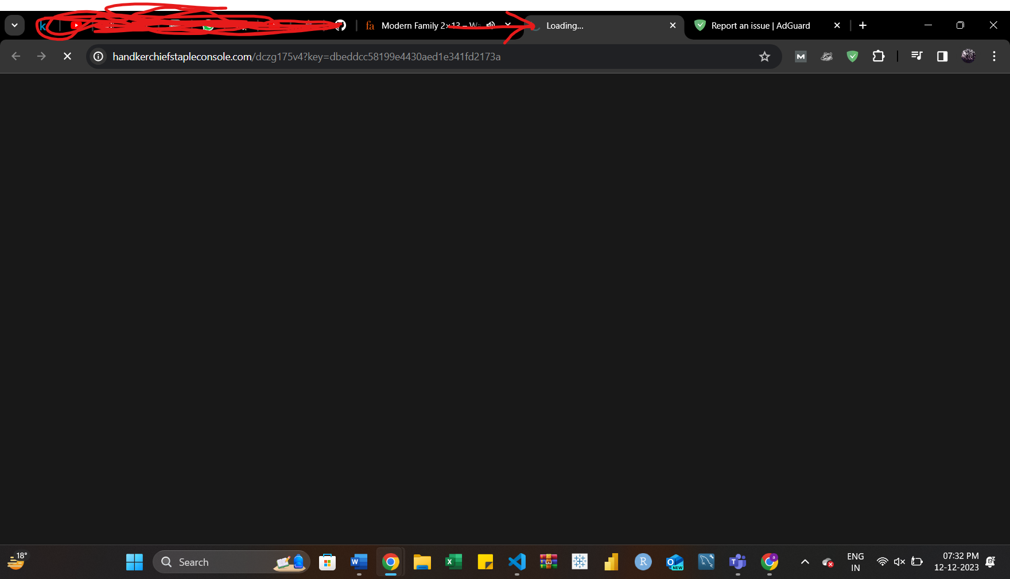Open the Chrome profile avatar
This screenshot has height=579, width=1010.
point(968,56)
